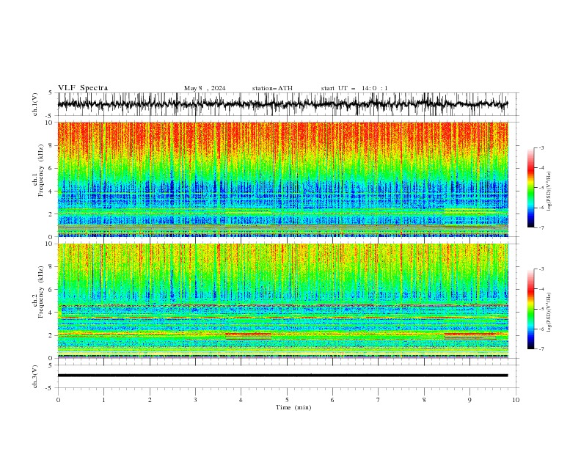Select the "Time (min)" x-axis label
Screen dimensions: 581x449
(293, 407)
